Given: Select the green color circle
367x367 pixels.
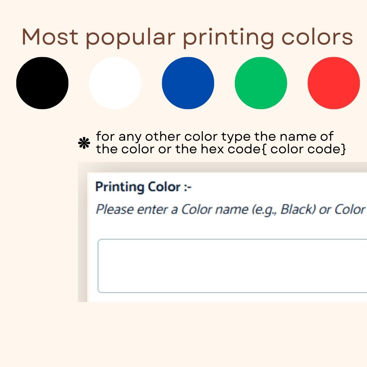Looking at the screenshot, I should (x=261, y=83).
